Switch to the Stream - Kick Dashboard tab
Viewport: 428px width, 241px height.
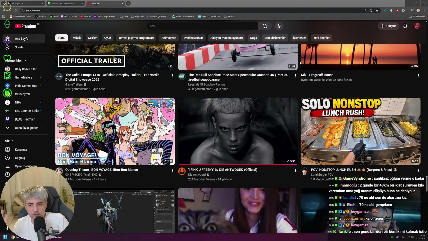pyautogui.click(x=66, y=3)
